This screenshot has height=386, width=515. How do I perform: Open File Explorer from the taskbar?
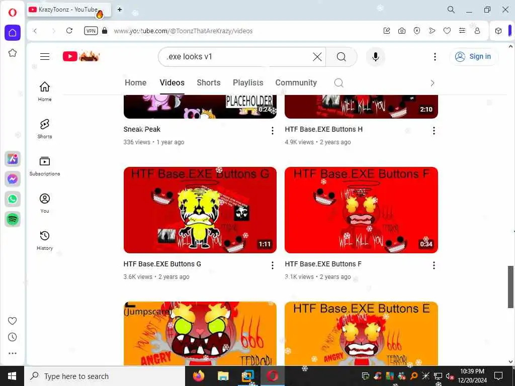tap(223, 376)
